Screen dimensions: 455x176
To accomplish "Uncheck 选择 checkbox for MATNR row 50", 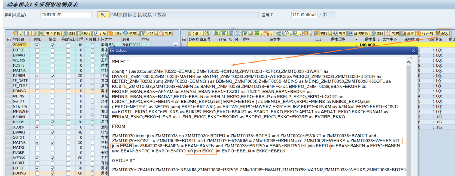I will (37, 143).
